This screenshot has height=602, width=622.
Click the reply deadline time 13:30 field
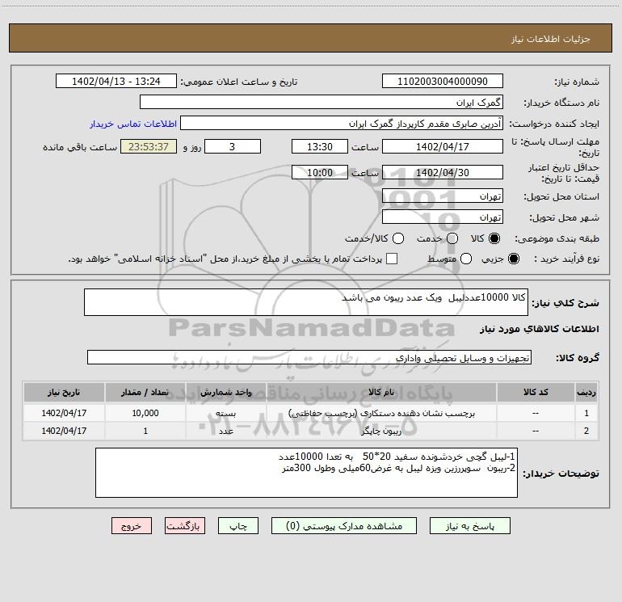tap(320, 146)
